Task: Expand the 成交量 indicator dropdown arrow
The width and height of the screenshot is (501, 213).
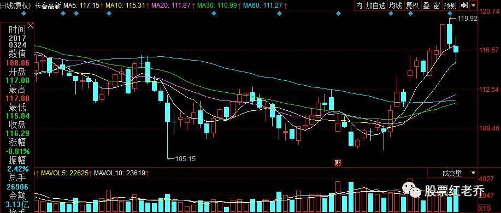Action: pyautogui.click(x=473, y=173)
